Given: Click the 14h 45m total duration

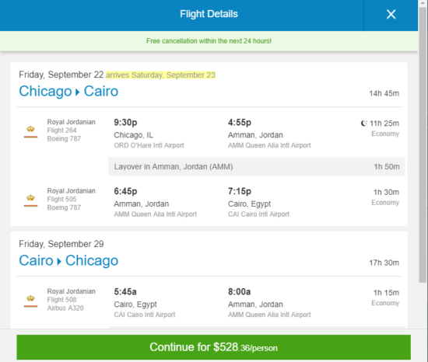Looking at the screenshot, I should tap(384, 93).
